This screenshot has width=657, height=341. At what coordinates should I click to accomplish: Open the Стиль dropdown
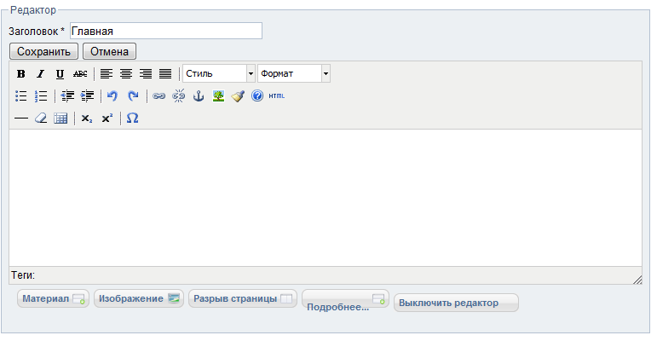point(219,74)
